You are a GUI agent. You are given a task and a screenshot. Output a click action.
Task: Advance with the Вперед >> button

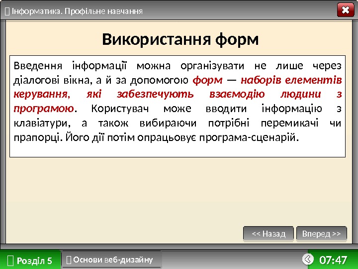[x=322, y=234]
